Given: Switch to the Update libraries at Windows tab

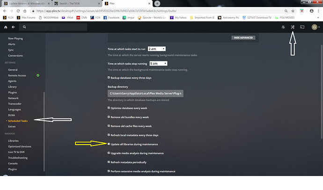Looking at the screenshot, I should coord(27,3).
